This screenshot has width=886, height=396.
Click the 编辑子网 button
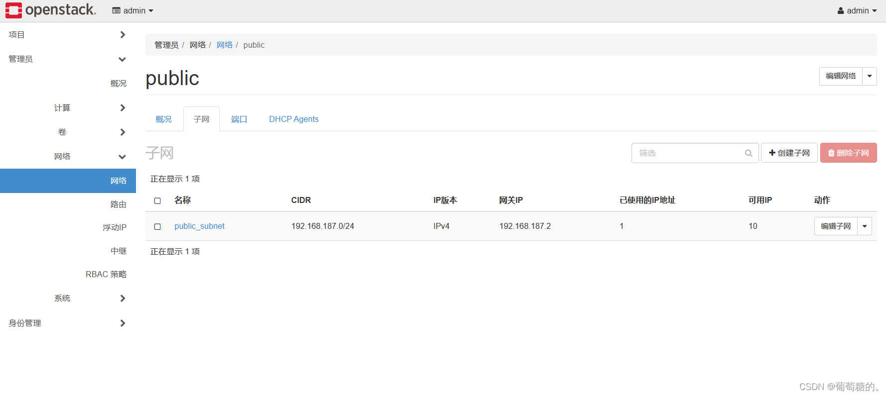pos(836,226)
